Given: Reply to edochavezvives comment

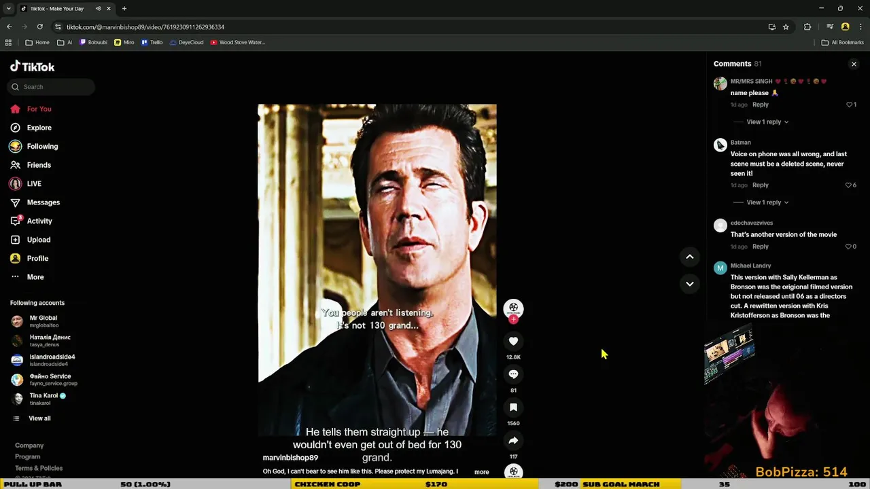Looking at the screenshot, I should (761, 247).
